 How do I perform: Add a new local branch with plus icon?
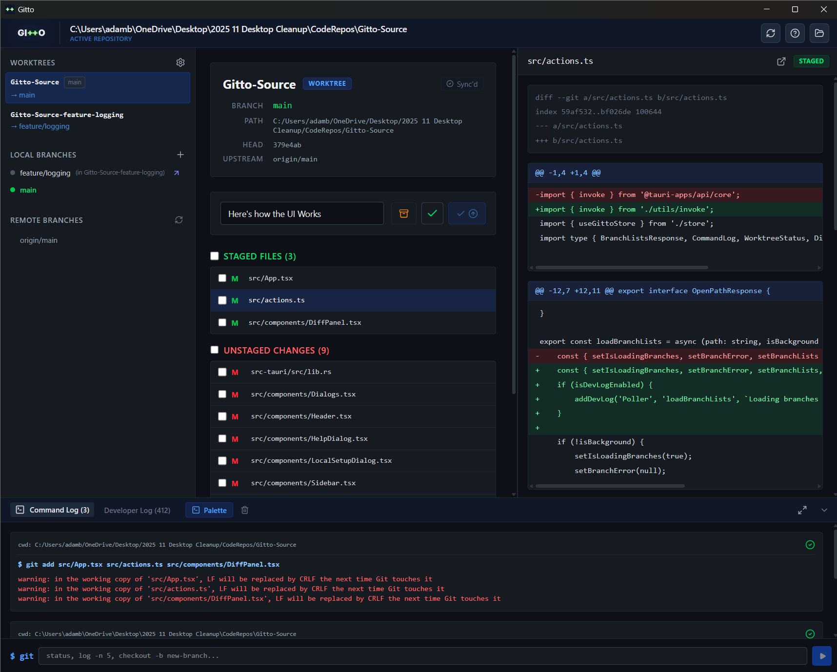click(x=180, y=155)
